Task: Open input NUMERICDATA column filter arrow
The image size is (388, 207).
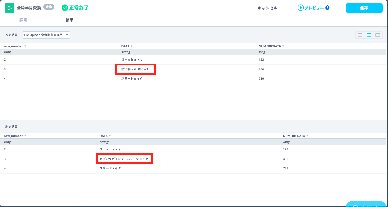Action: point(283,46)
